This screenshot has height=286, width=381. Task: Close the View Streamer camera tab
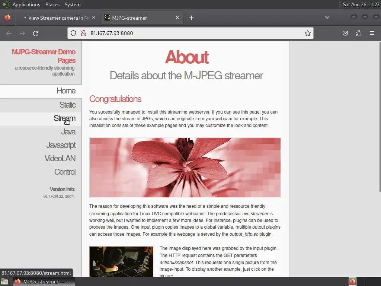point(94,18)
